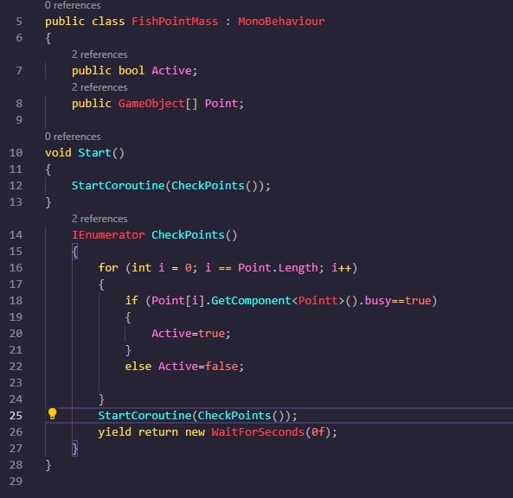Click the highlighted opening brace on line 15
Image resolution: width=513 pixels, height=498 pixels.
[75, 252]
